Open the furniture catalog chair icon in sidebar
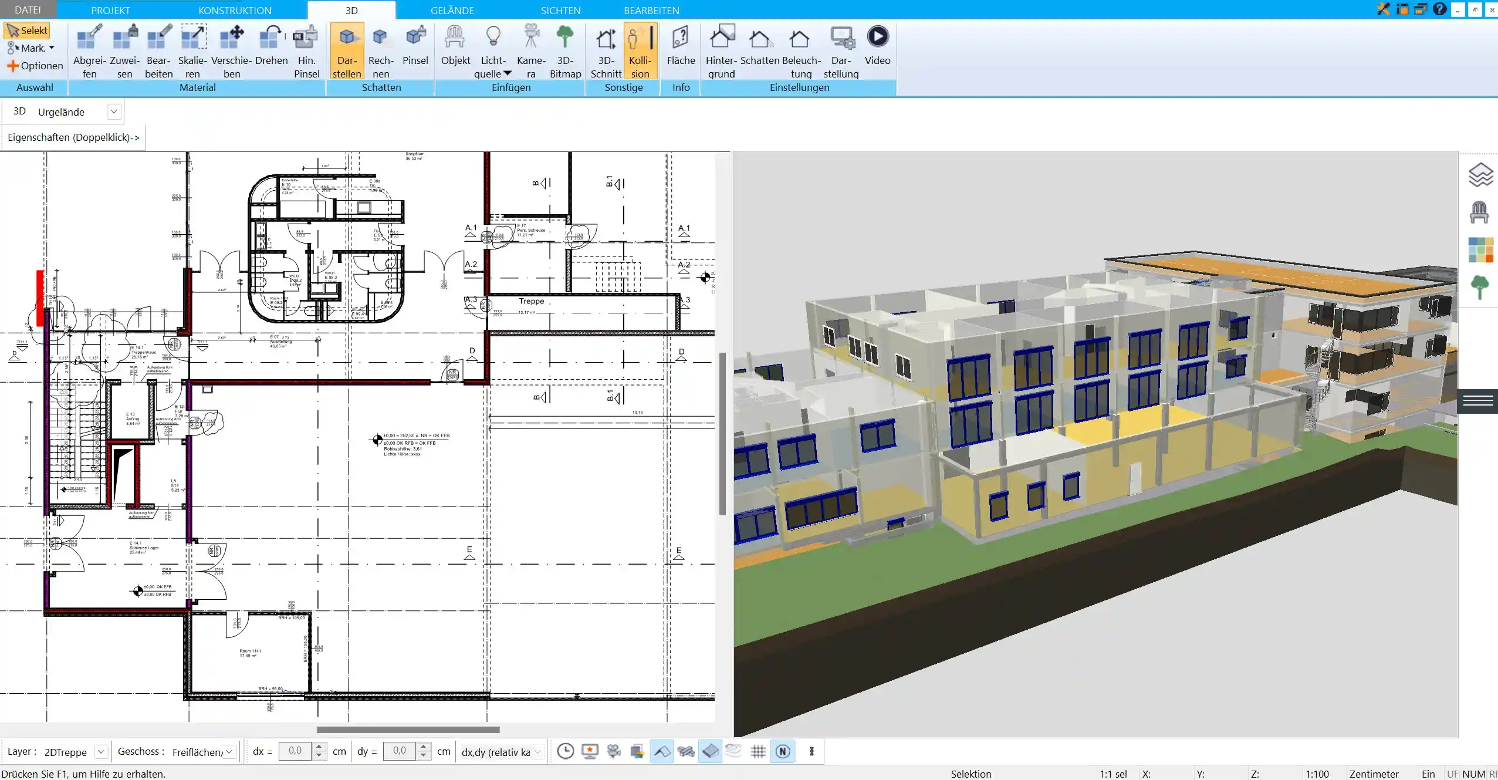1498x780 pixels. point(1479,212)
